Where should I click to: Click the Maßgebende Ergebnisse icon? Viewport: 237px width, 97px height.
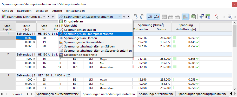61,55
